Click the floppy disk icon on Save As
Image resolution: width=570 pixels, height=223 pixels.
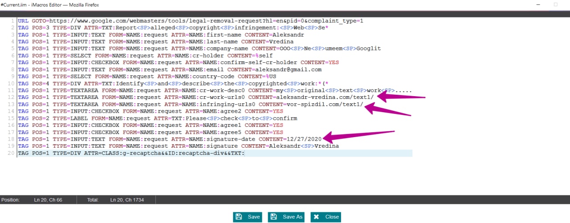(x=273, y=217)
